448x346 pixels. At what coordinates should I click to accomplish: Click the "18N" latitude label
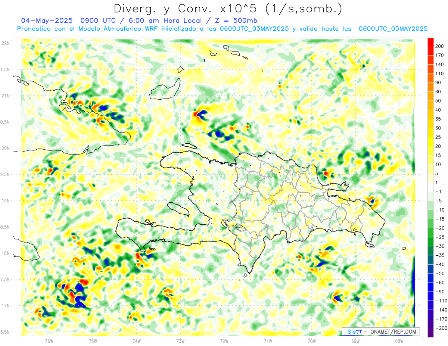pos(6,253)
